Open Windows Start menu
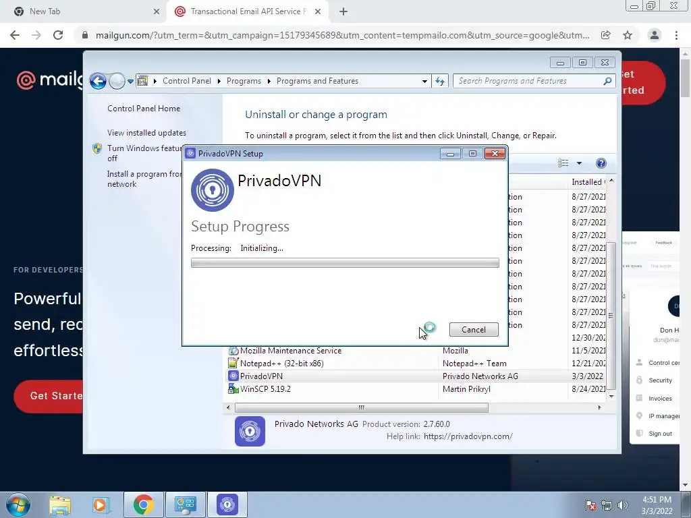This screenshot has width=691, height=518. pos(18,505)
